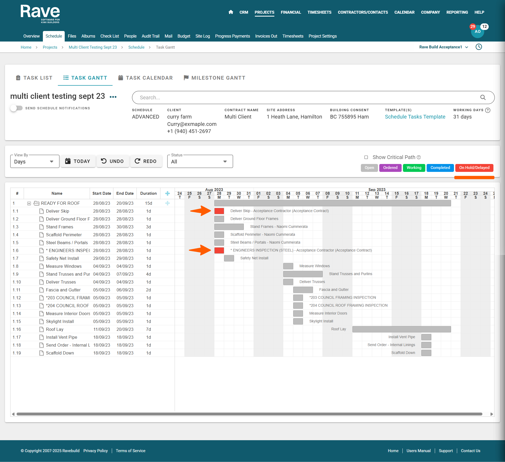Click the Critical Path help question icon
The image size is (505, 462).
(419, 157)
